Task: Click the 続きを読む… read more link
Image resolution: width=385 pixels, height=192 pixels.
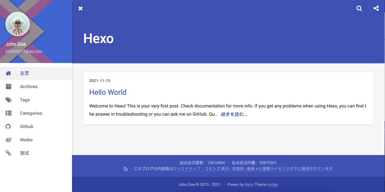Action: coord(234,114)
